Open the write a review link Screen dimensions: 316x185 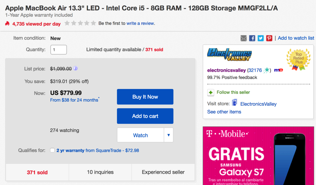pos(140,23)
